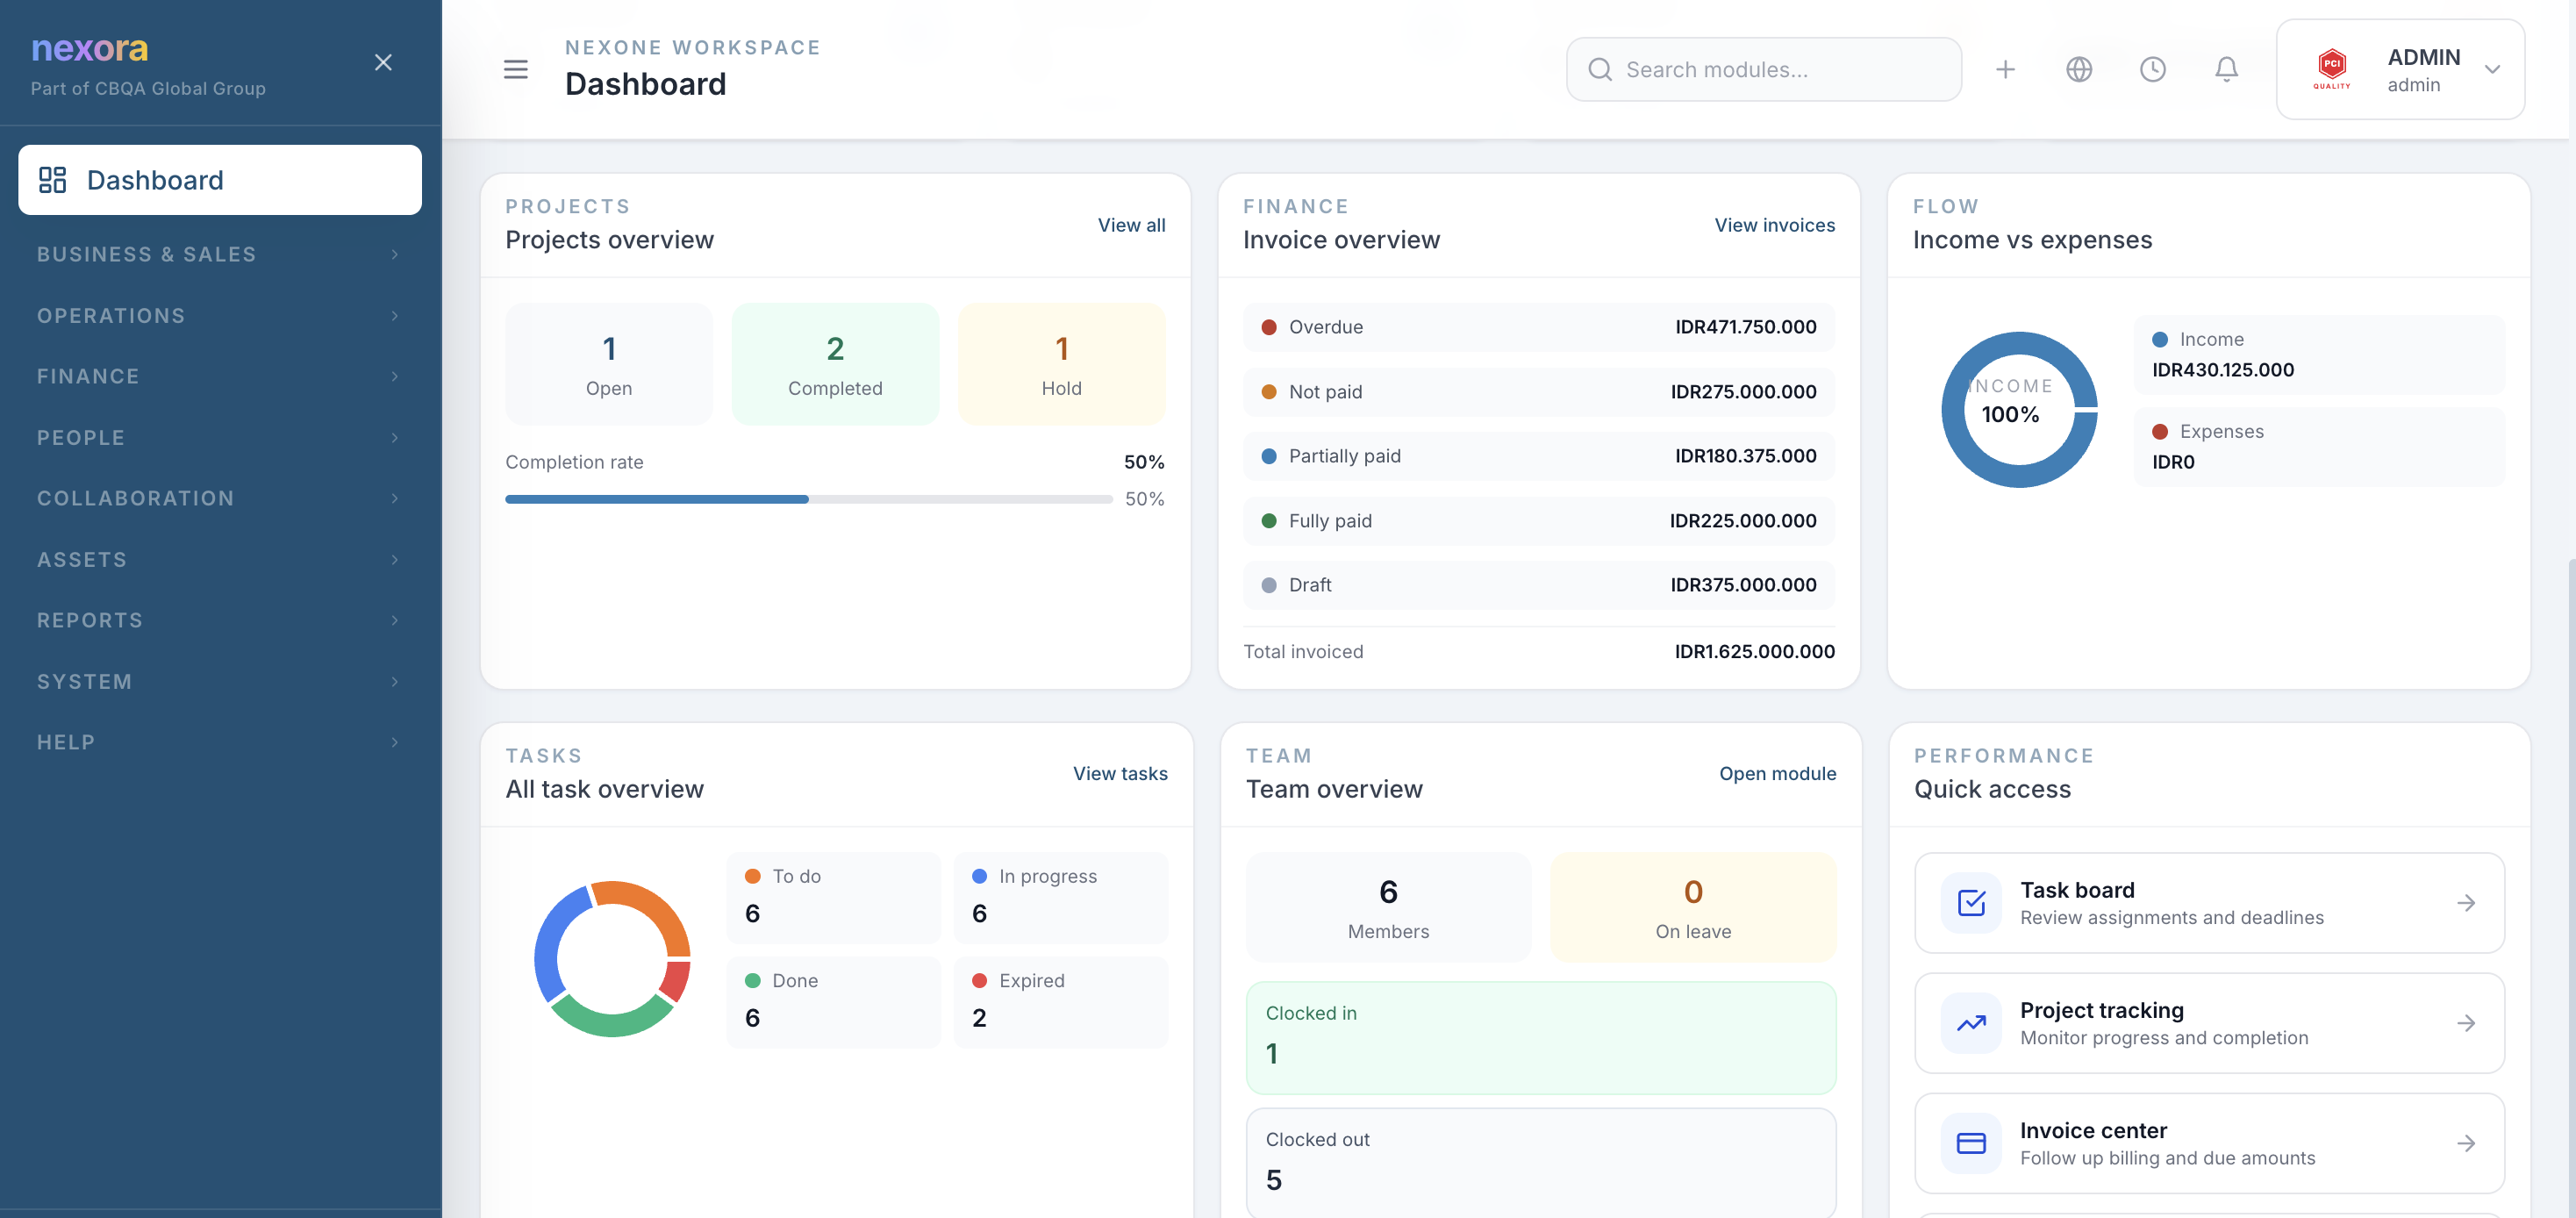Click the Not paid invoice row

coord(1538,392)
